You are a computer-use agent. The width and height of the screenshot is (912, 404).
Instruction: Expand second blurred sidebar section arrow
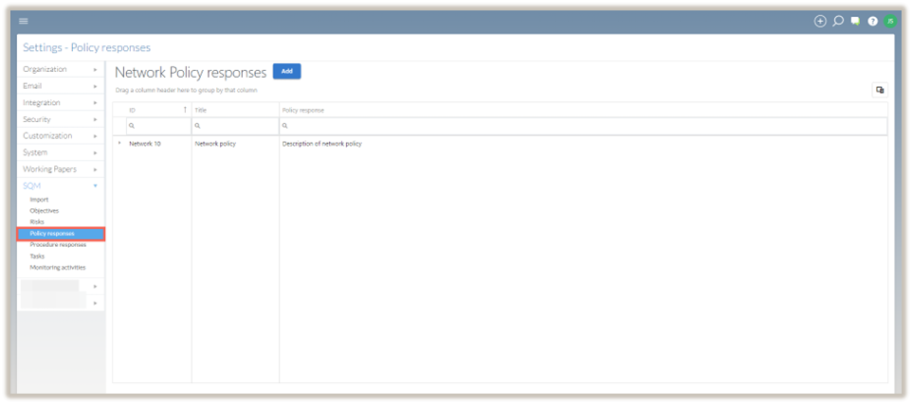pos(96,303)
